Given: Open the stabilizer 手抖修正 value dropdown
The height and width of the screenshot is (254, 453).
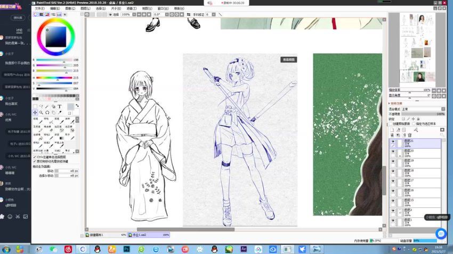Looking at the screenshot, I should (x=214, y=14).
